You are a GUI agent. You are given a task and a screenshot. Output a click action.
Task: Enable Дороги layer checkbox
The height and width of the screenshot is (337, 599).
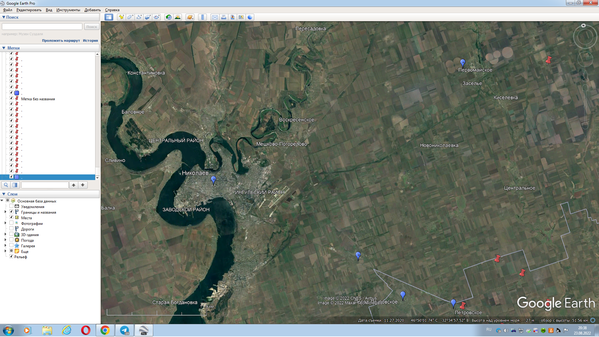[11, 229]
